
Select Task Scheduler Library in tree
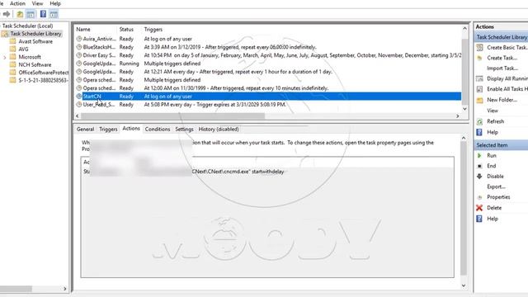[x=35, y=34]
